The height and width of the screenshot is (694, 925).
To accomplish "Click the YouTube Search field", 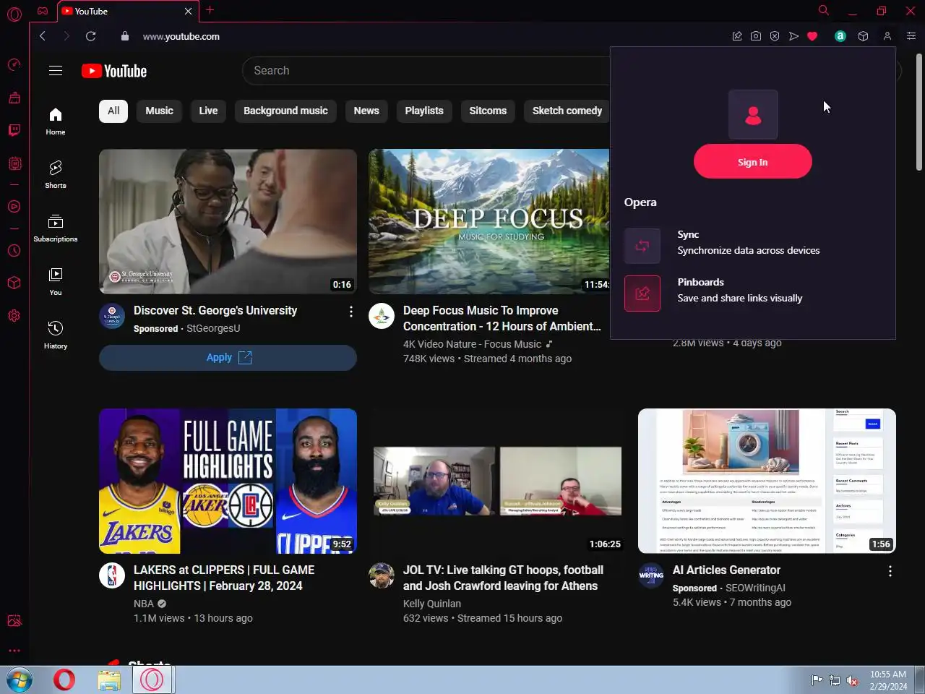I will 426,71.
